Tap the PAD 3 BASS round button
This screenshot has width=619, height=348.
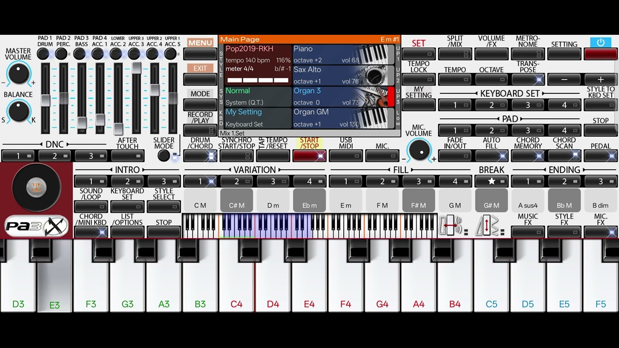(80, 54)
